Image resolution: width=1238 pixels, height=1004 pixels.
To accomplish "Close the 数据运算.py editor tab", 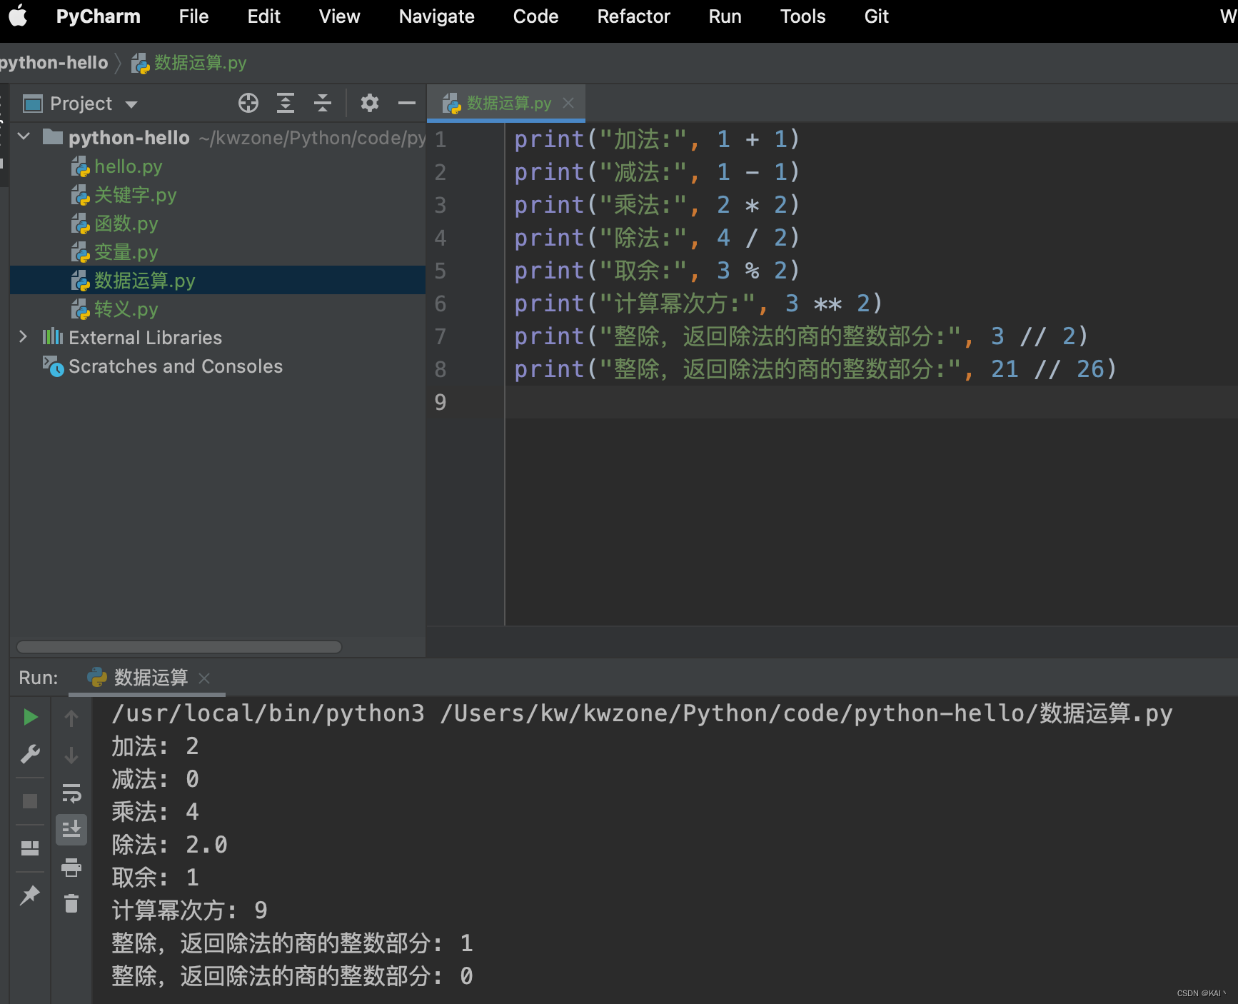I will pos(568,103).
